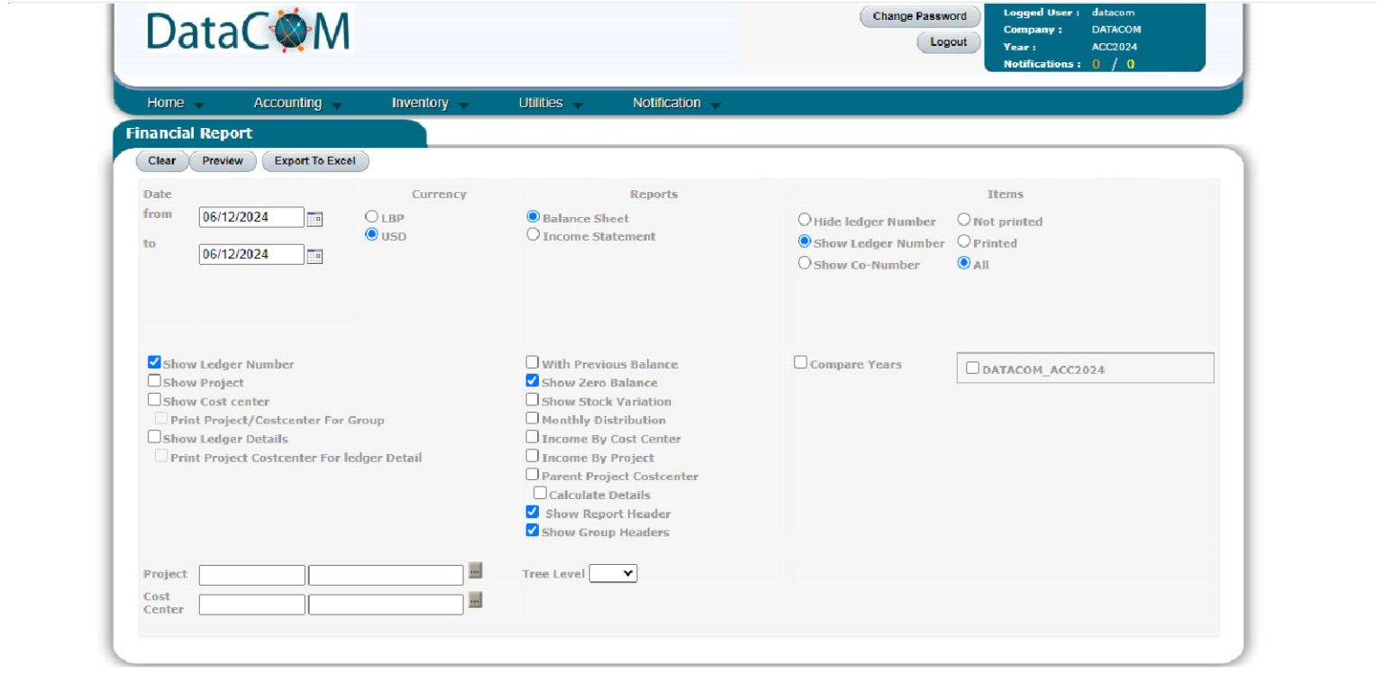Expand the Inventory dropdown arrow
This screenshot has width=1384, height=673.
(464, 105)
